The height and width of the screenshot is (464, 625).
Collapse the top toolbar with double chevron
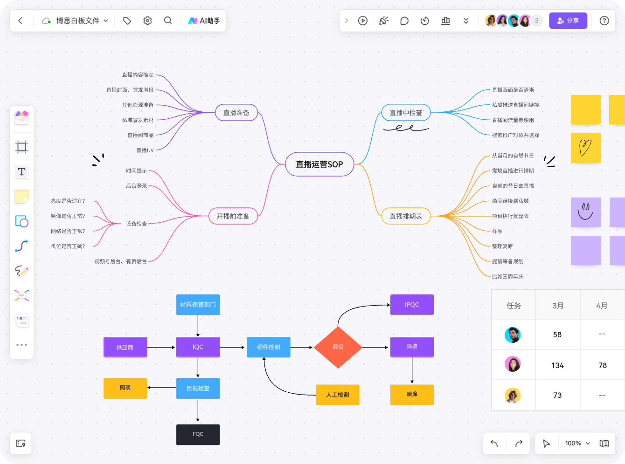pos(466,20)
